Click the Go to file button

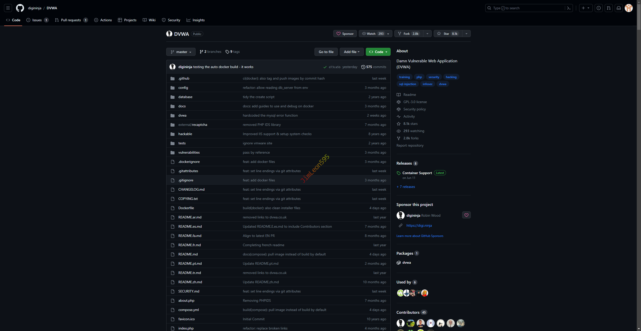coord(326,52)
